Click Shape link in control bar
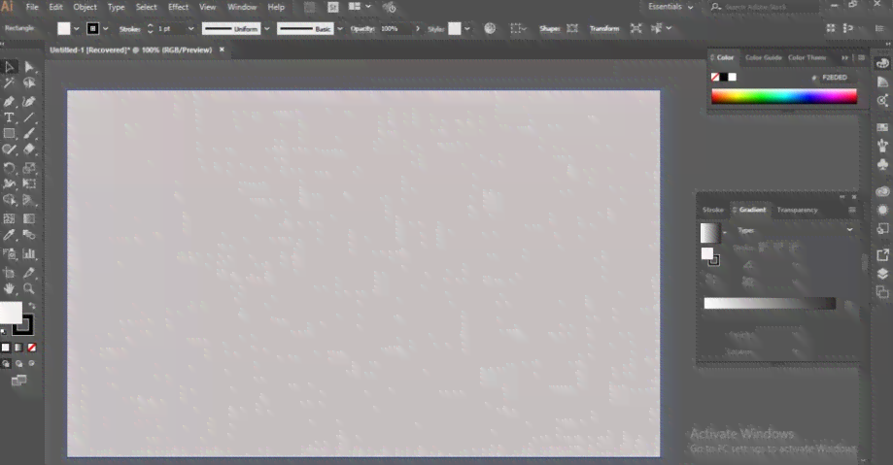Viewport: 893px width, 465px height. click(550, 28)
